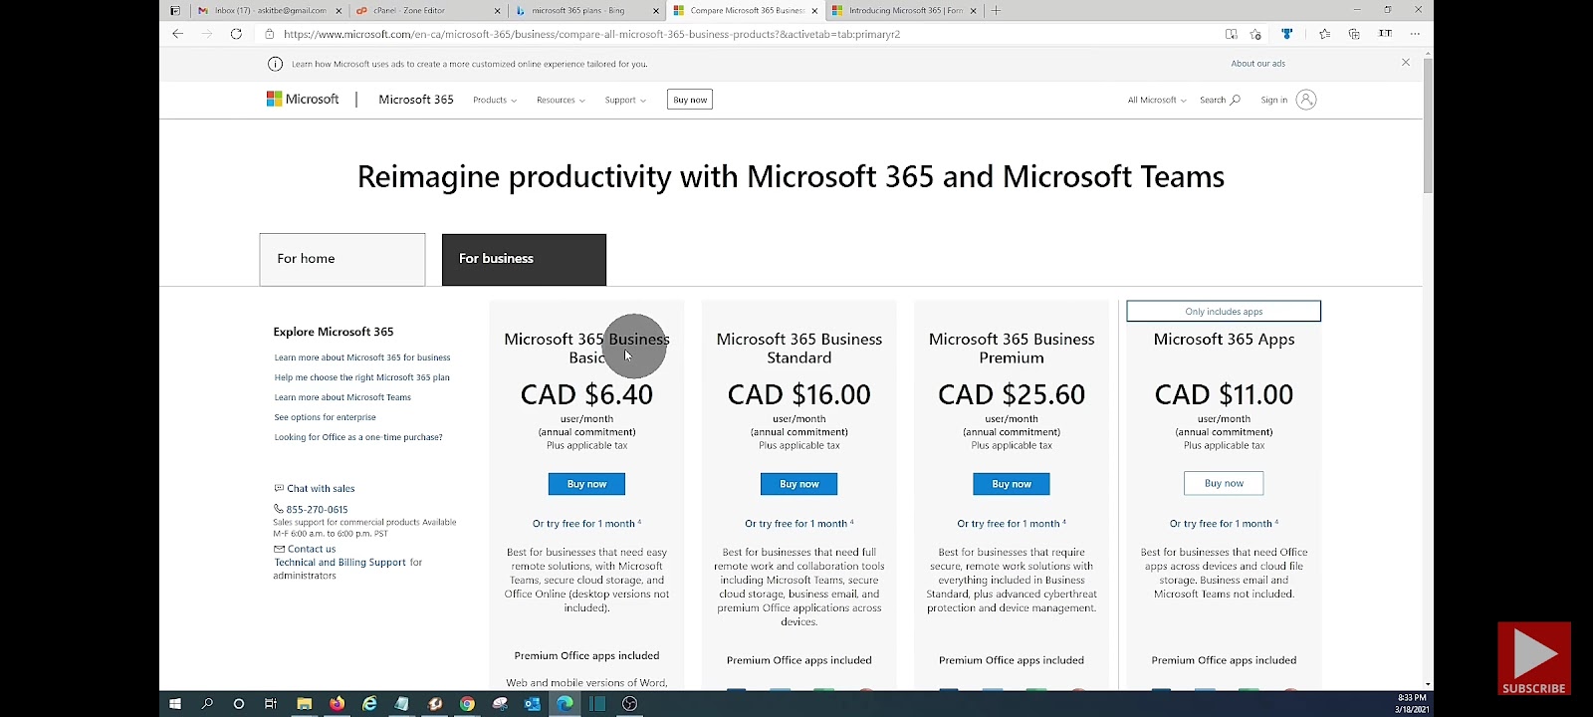Open Looking for Office one-time purchase link
The height and width of the screenshot is (717, 1593).
click(x=358, y=437)
